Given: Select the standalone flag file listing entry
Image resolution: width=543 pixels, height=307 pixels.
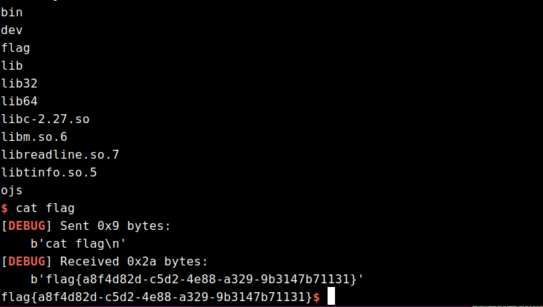Looking at the screenshot, I should tap(16, 47).
